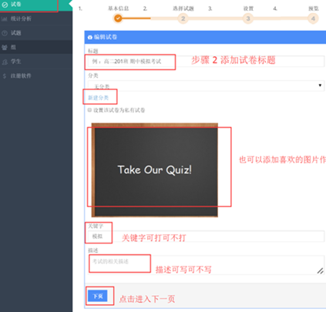The width and height of the screenshot is (326, 312).
Task: Click the 设置 step label
Action: [x=248, y=8]
